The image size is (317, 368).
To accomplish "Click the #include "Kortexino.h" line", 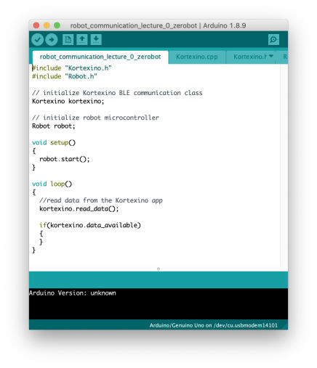I will pos(72,68).
